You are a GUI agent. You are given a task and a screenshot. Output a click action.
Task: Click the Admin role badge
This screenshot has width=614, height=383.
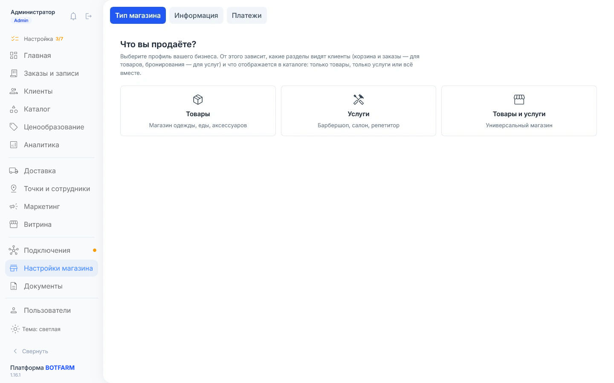(21, 20)
